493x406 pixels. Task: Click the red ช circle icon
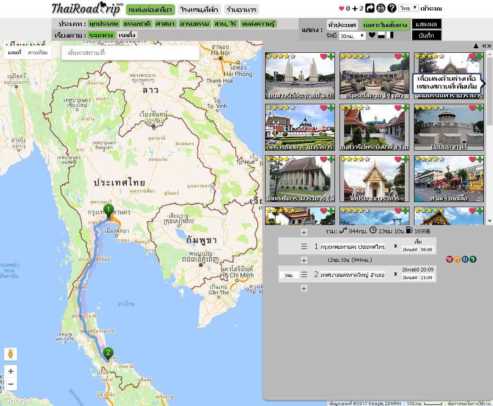pos(449,259)
